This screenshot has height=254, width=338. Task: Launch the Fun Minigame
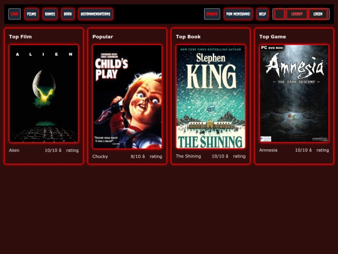pyautogui.click(x=238, y=14)
